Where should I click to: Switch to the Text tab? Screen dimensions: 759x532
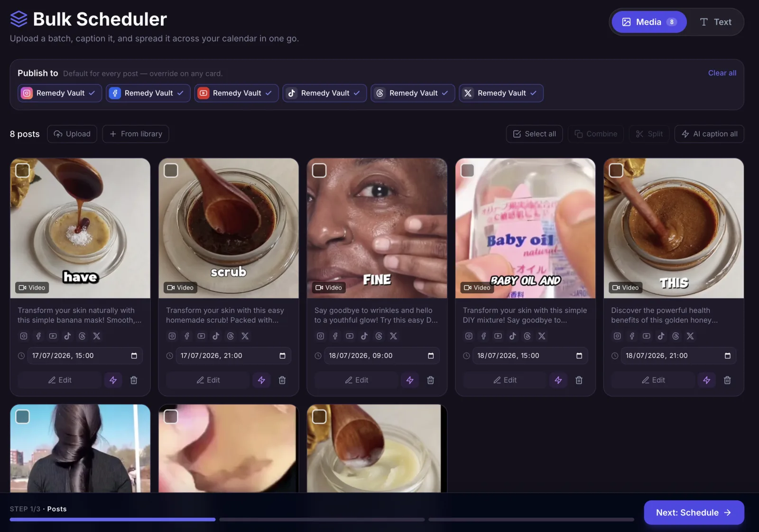(x=715, y=22)
